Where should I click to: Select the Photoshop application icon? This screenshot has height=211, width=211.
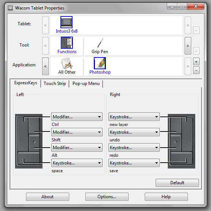[100, 63]
